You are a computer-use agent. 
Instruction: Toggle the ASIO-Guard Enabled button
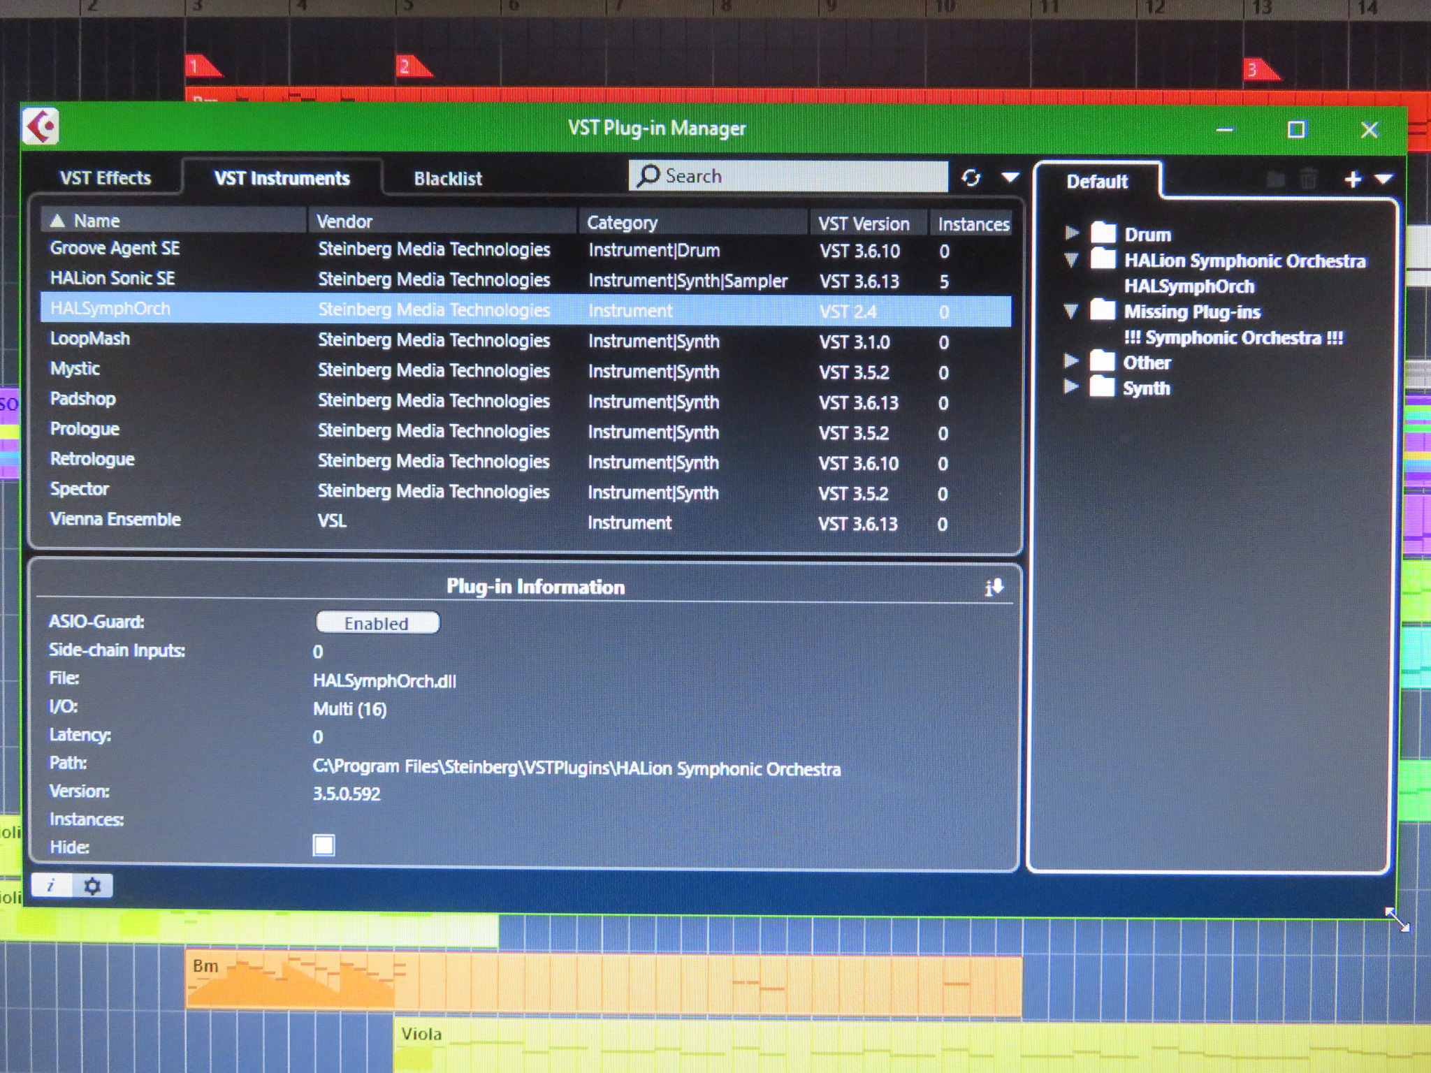coord(377,622)
